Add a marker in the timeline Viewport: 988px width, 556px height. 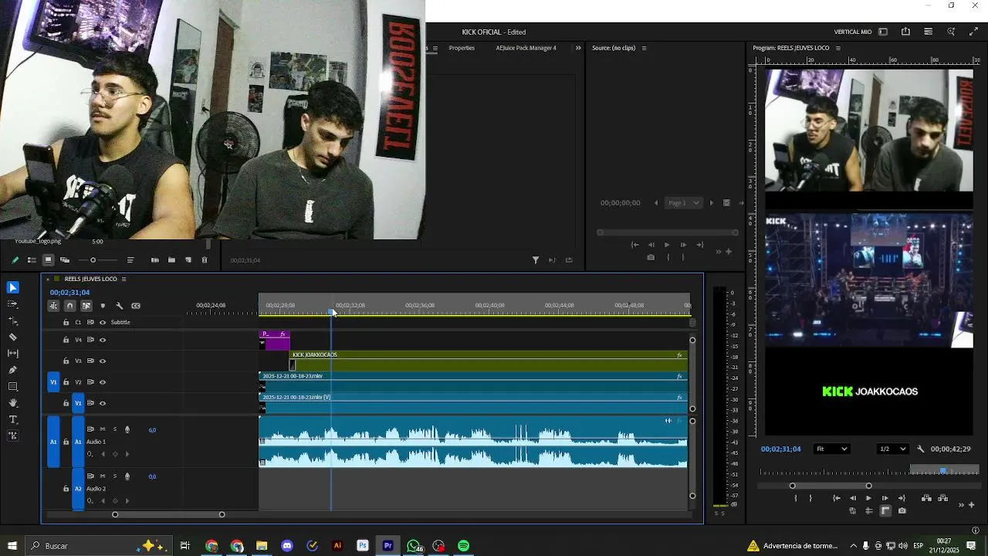point(103,306)
